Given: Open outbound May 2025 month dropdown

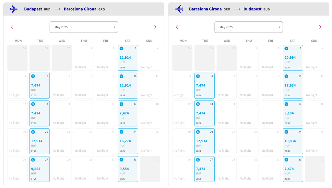Looking at the screenshot, I should click(84, 27).
